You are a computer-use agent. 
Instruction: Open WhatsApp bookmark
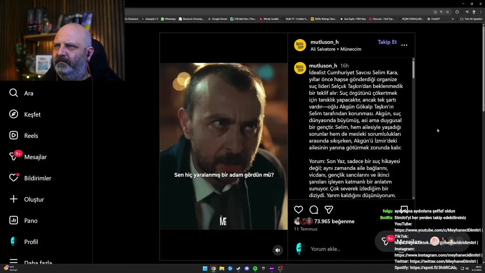[x=168, y=19]
